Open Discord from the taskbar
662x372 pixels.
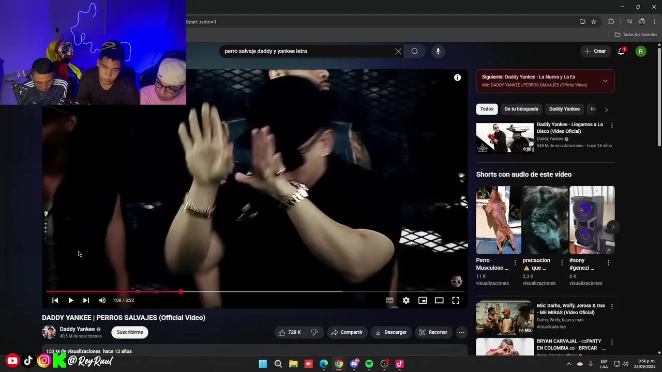(x=354, y=364)
